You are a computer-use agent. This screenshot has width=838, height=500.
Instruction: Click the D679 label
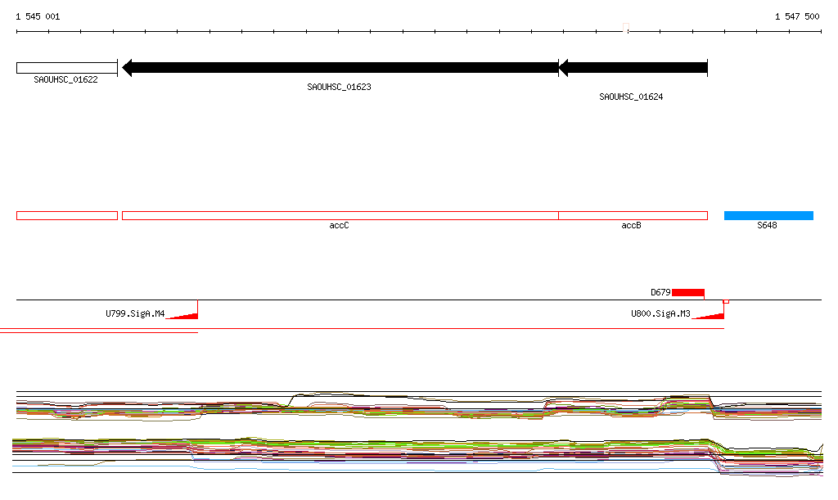pos(660,292)
